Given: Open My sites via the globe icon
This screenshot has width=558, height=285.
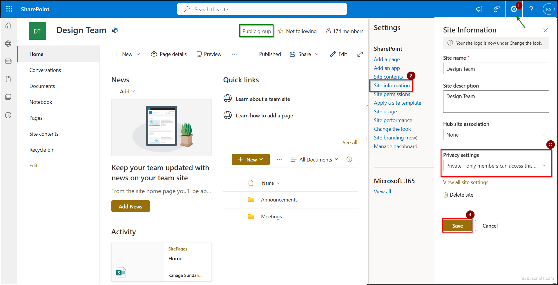Looking at the screenshot, I should point(8,43).
